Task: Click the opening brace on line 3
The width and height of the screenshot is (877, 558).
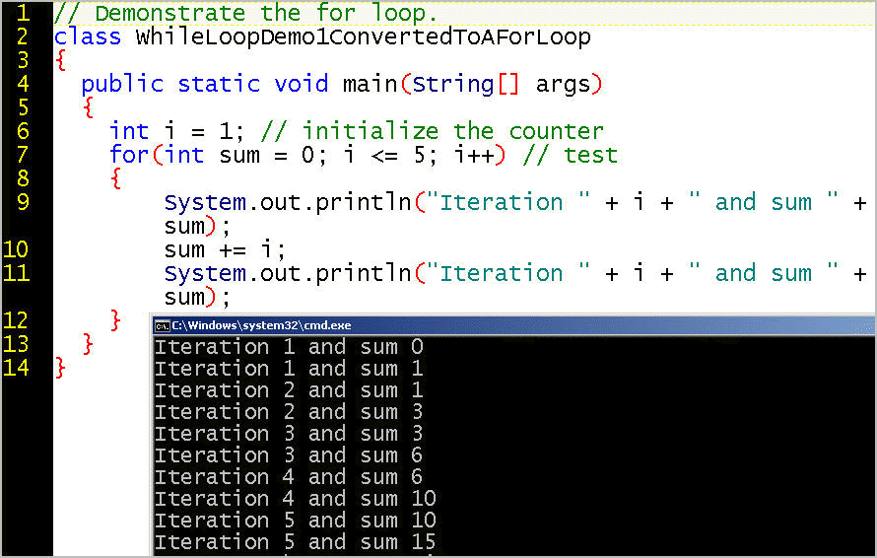Action: tap(61, 60)
